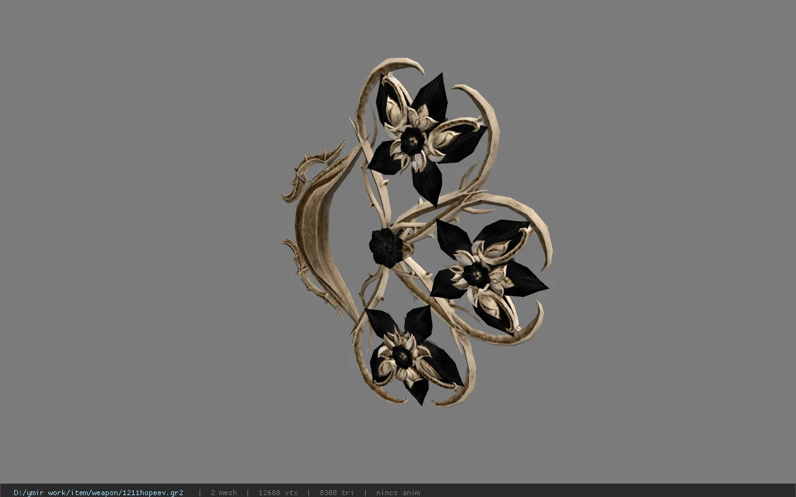Click the '2 mesh' status entry
The image size is (796, 497).
pyautogui.click(x=223, y=493)
